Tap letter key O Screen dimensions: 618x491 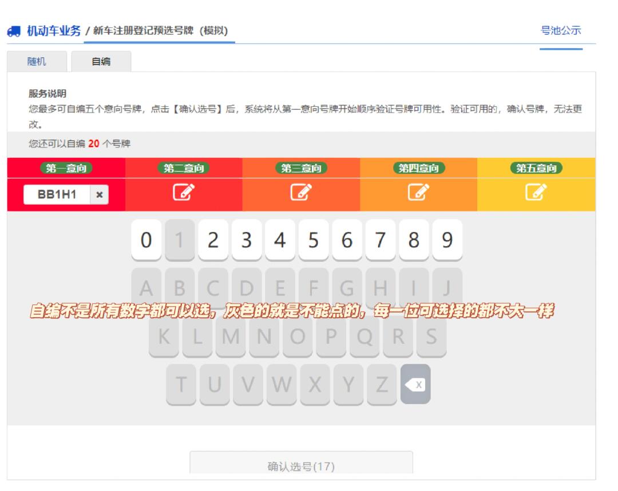(298, 336)
